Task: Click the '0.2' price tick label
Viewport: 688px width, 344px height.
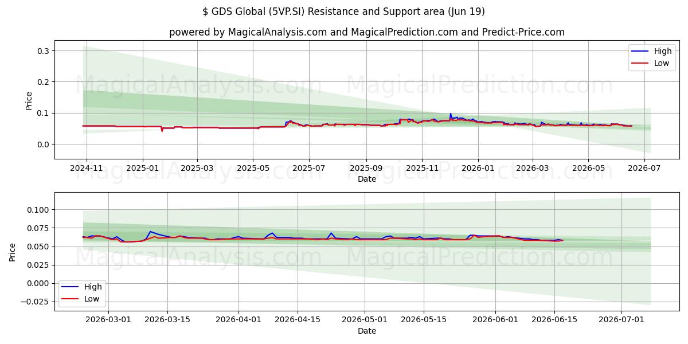Action: coord(43,82)
